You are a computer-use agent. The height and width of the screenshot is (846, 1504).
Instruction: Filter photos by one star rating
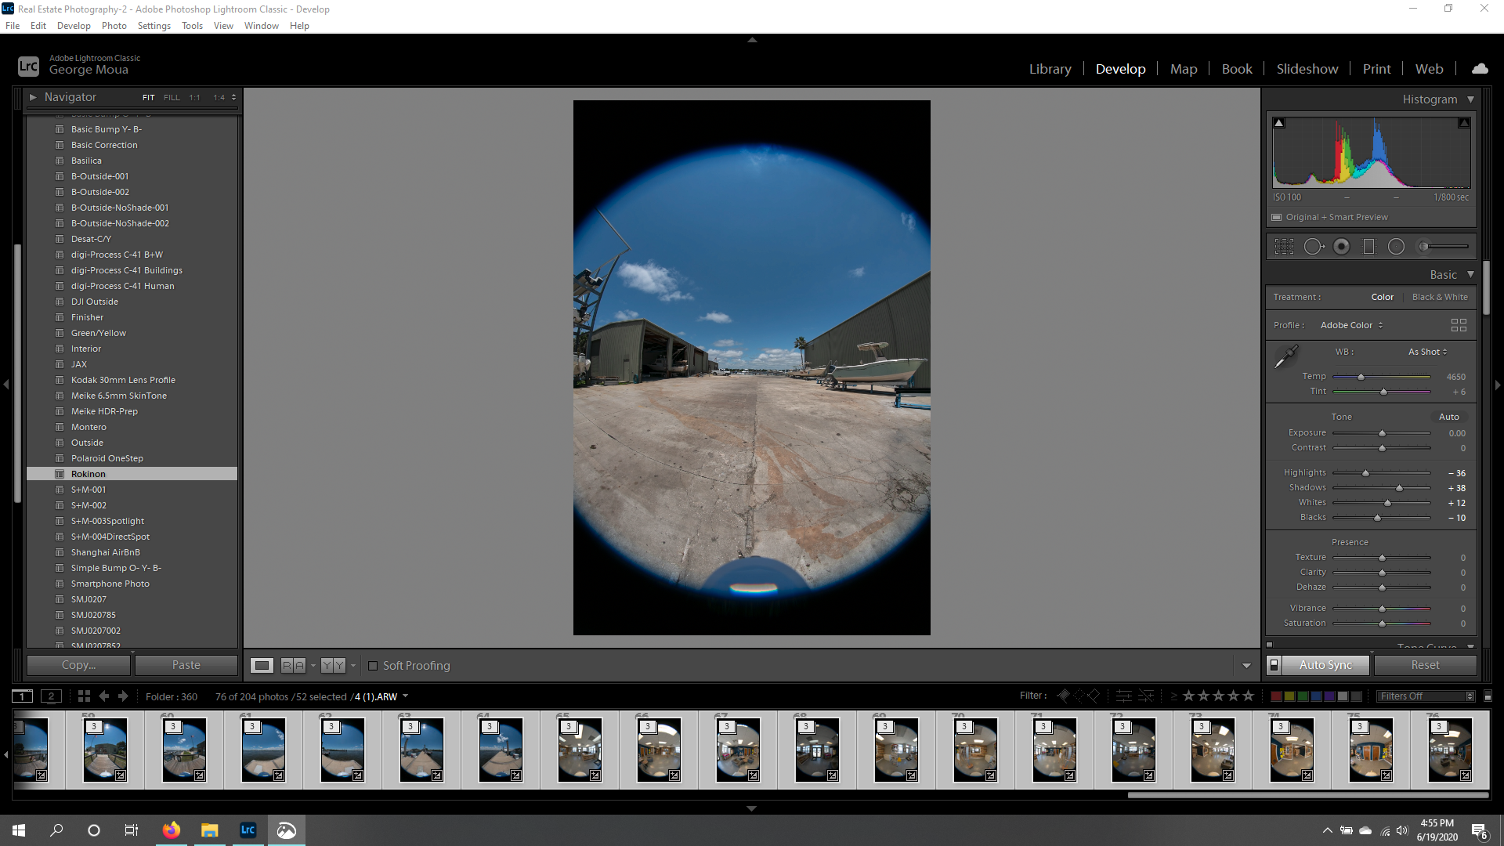point(1189,696)
